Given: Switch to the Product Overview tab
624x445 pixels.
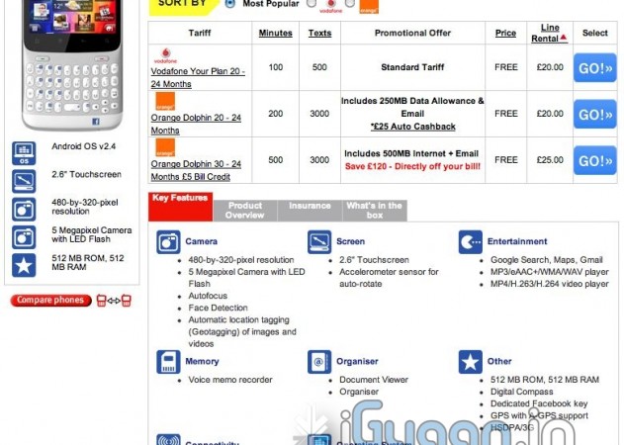Looking at the screenshot, I should [x=244, y=210].
